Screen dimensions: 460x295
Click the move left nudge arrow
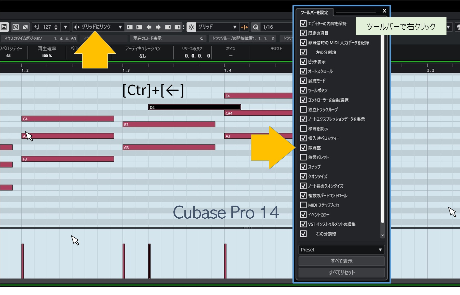(x=149, y=27)
